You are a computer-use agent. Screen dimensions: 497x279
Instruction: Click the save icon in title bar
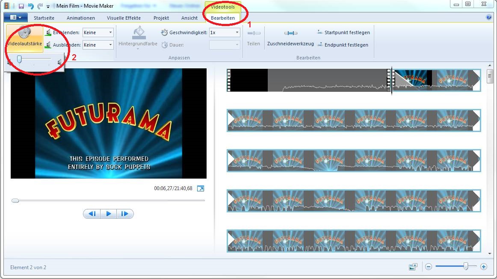(x=21, y=6)
